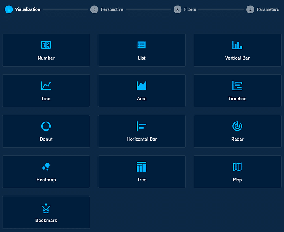This screenshot has width=284, height=232.
Task: Click the Heatmap tile label
Action: tap(46, 180)
